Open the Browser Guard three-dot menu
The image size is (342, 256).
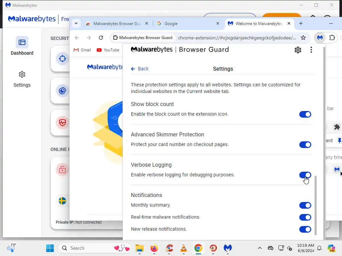[x=311, y=50]
